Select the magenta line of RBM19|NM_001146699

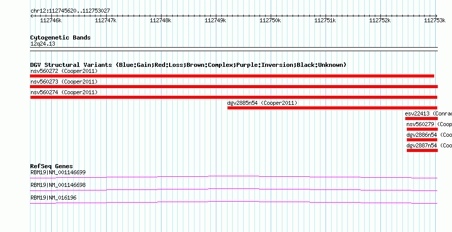(x=234, y=177)
